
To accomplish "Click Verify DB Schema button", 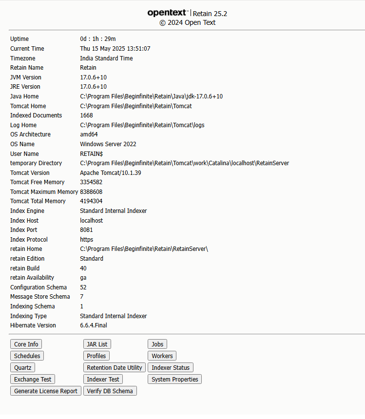I will tap(110, 391).
